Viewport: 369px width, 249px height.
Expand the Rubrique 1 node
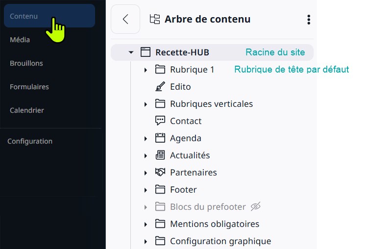[x=146, y=70]
